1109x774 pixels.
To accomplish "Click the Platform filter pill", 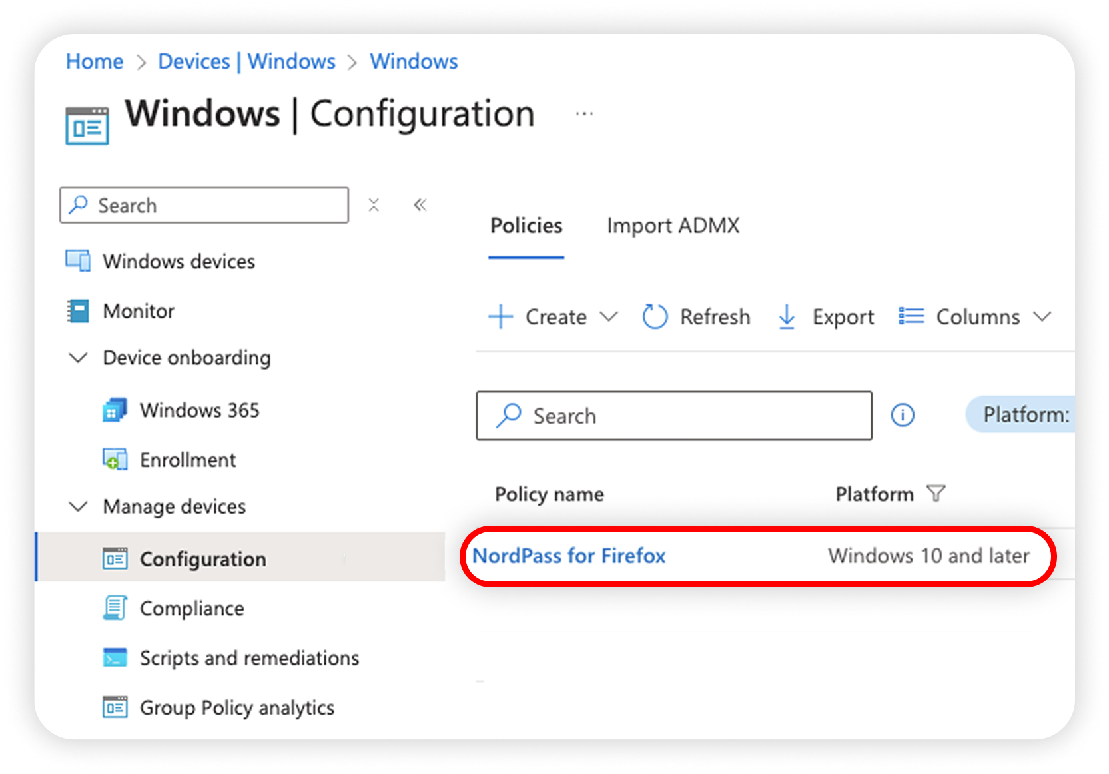I will tap(1020, 414).
